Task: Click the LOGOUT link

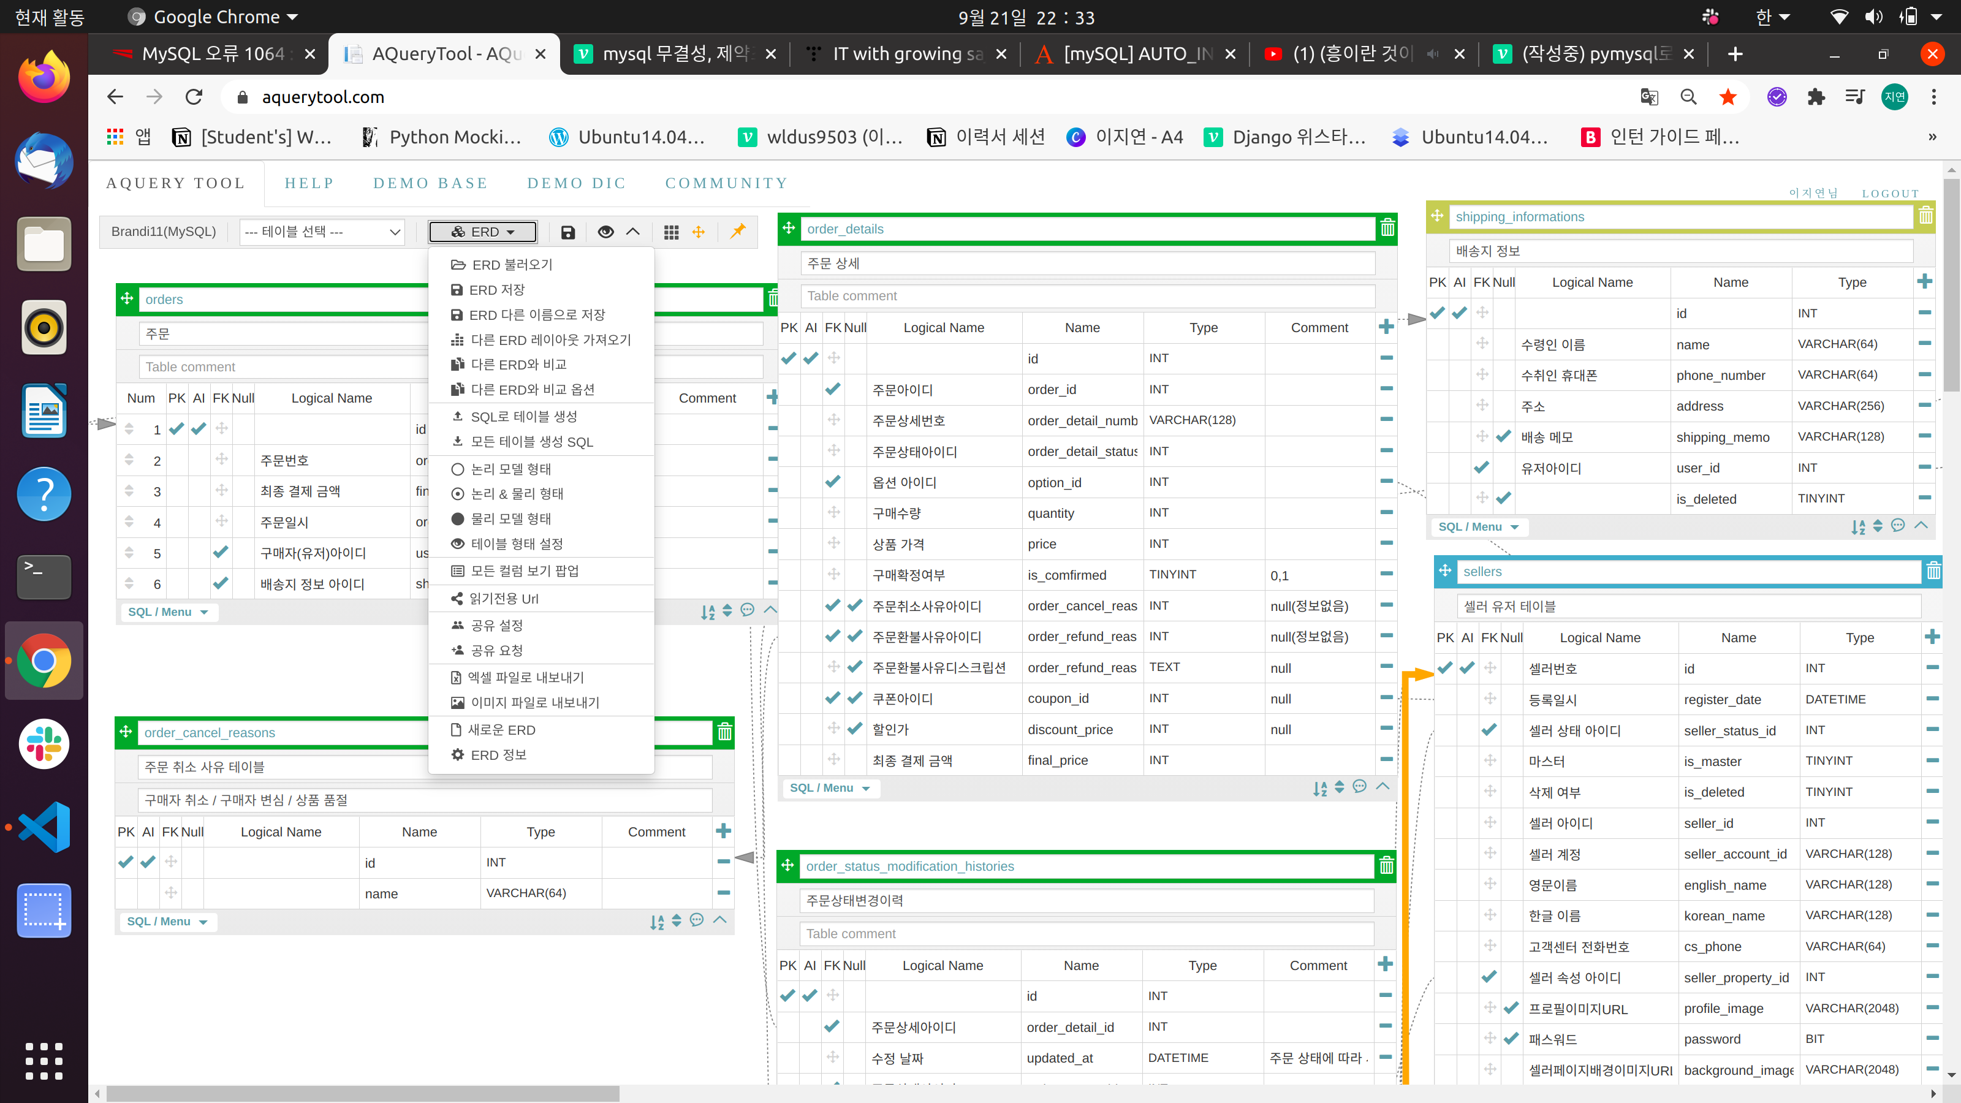Action: pyautogui.click(x=1890, y=194)
